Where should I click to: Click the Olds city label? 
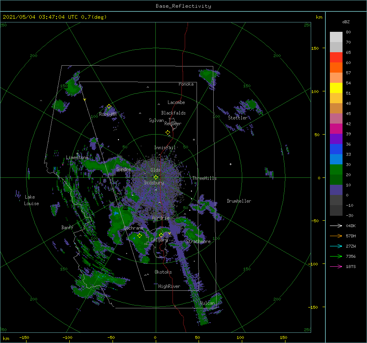click(x=155, y=170)
